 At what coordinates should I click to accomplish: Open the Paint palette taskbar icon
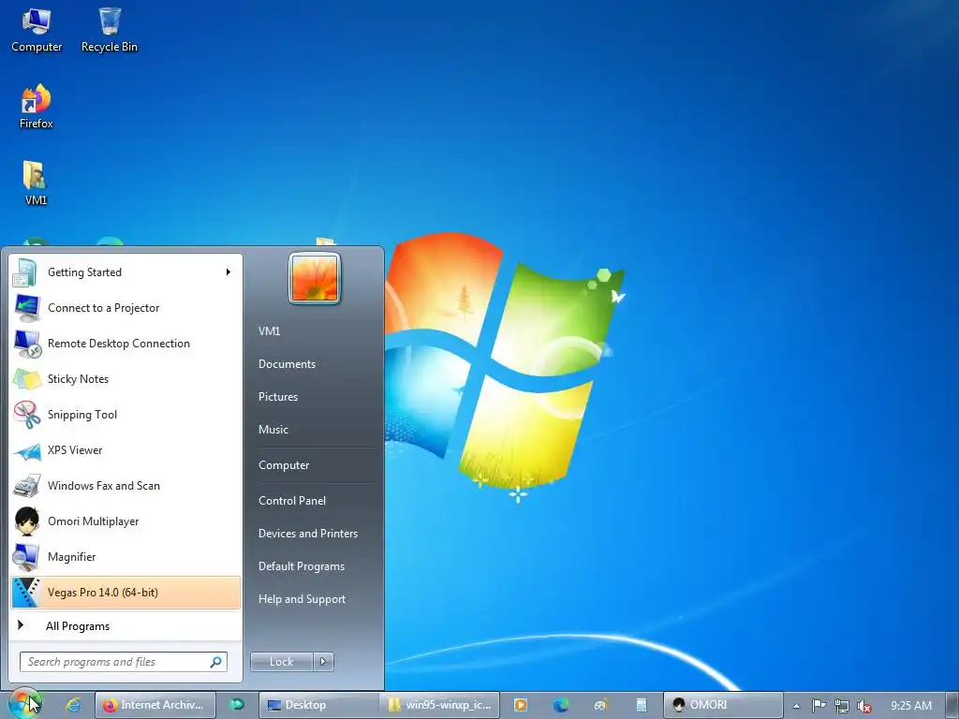(600, 705)
